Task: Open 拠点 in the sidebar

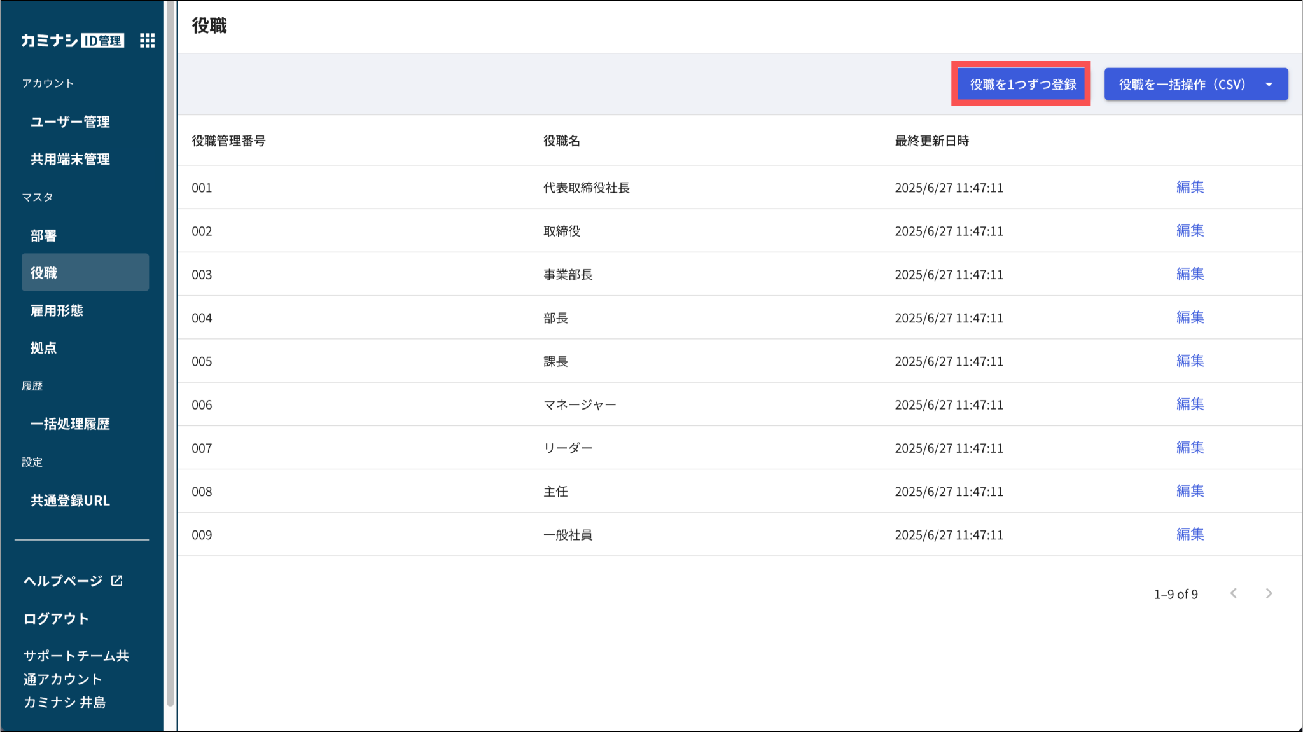Action: pos(43,348)
